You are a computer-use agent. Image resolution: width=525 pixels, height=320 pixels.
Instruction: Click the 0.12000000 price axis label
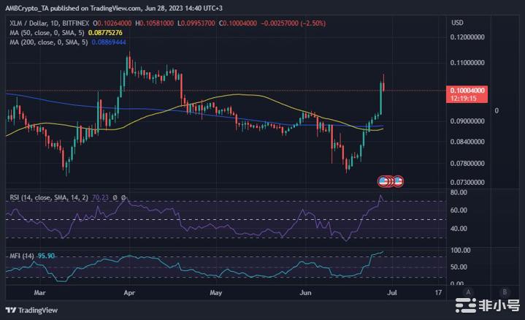tap(467, 37)
